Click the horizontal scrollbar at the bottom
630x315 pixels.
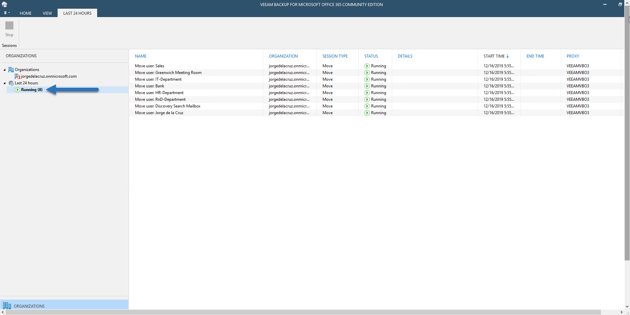pyautogui.click(x=303, y=312)
